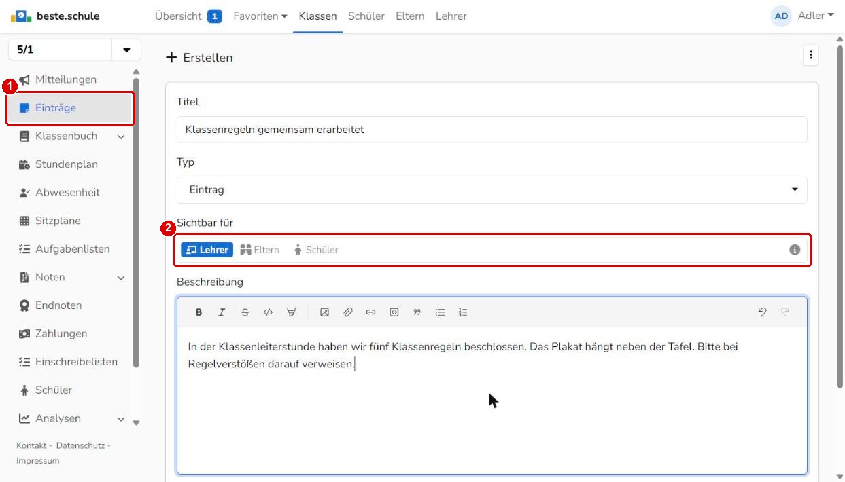Toggle visibility for Lehrer

click(207, 250)
